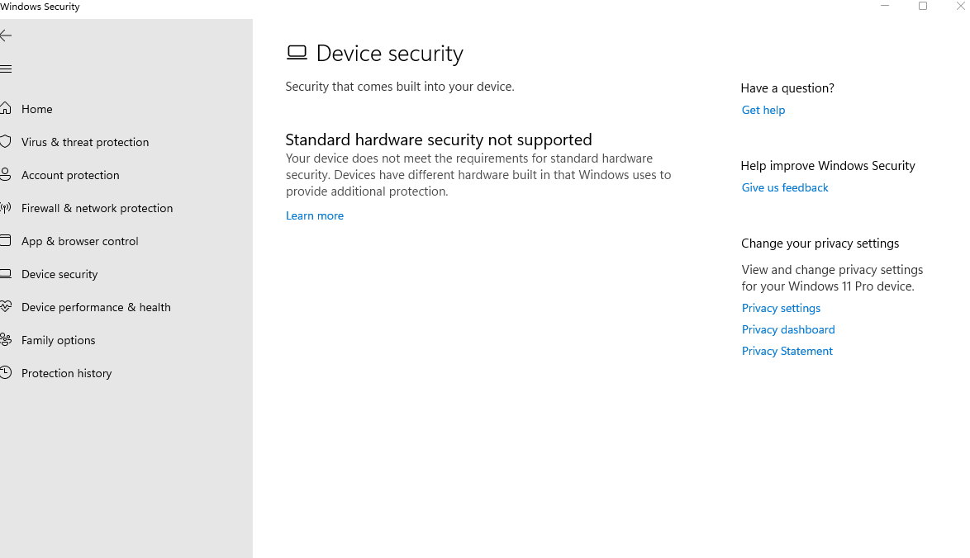Close the Windows Security window
This screenshot has height=558, width=970.
pyautogui.click(x=960, y=6)
